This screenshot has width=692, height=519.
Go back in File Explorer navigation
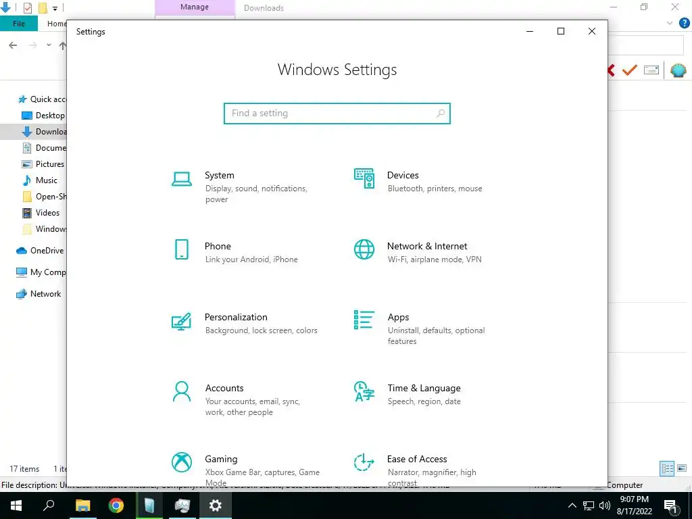(x=14, y=45)
